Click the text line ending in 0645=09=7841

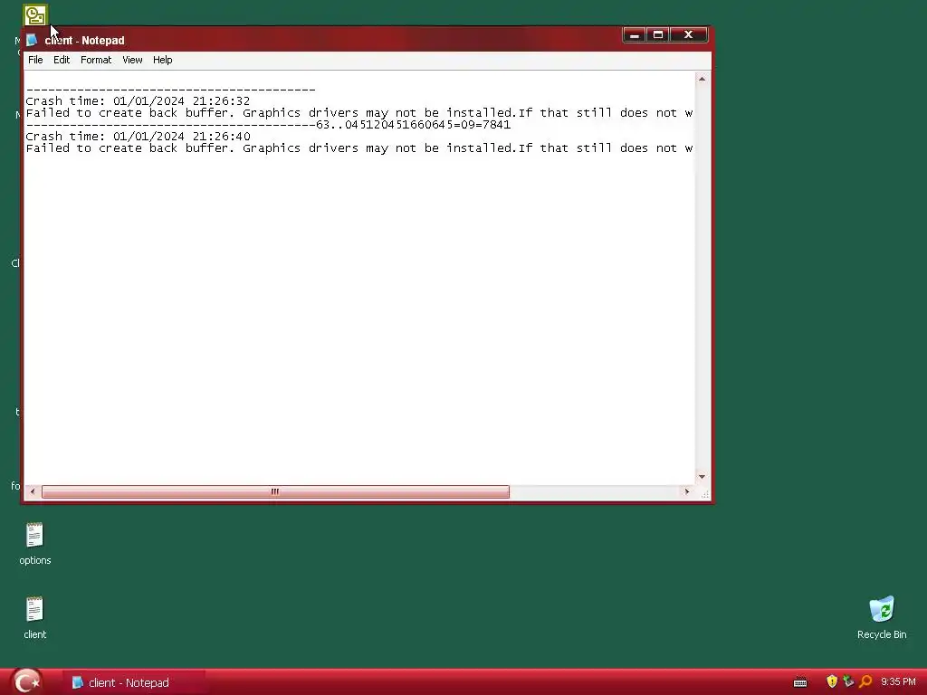tap(268, 125)
